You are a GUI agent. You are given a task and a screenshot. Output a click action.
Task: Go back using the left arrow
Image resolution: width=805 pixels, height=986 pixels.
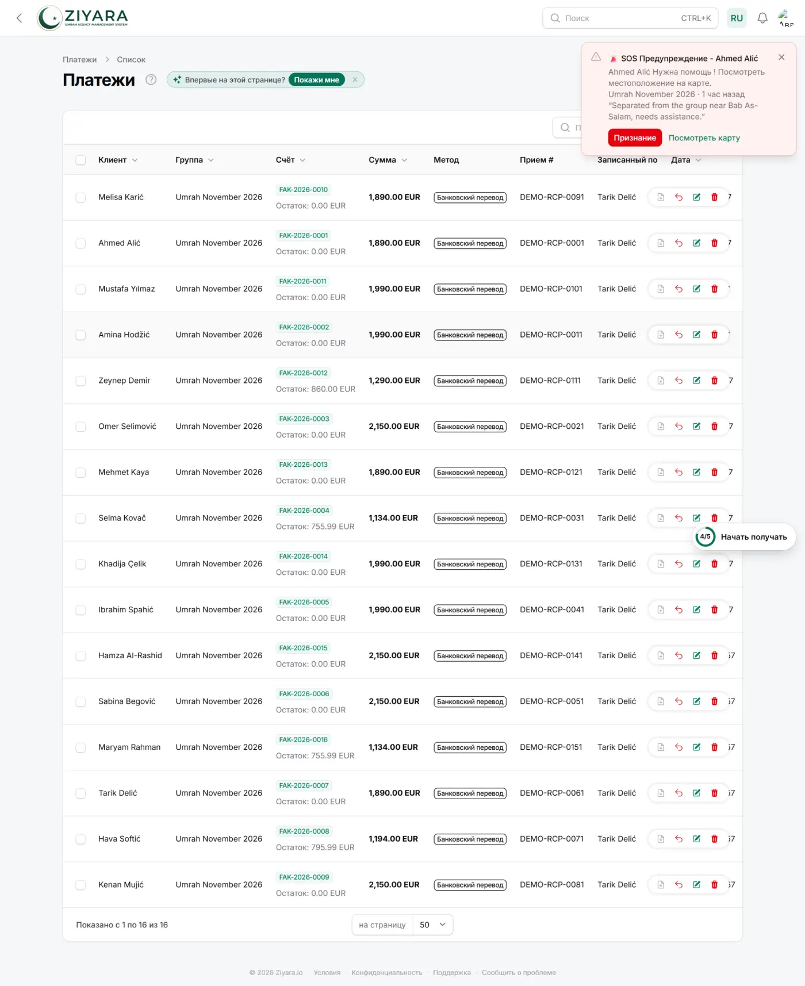[x=20, y=18]
